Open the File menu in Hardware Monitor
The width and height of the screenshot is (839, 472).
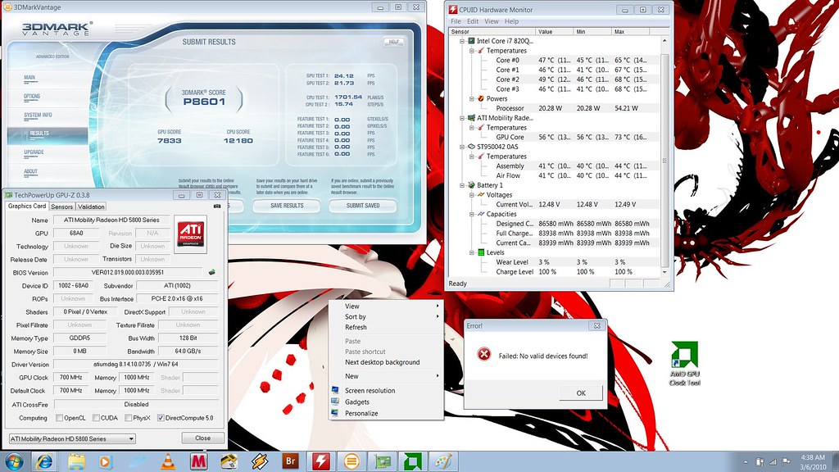[x=456, y=21]
